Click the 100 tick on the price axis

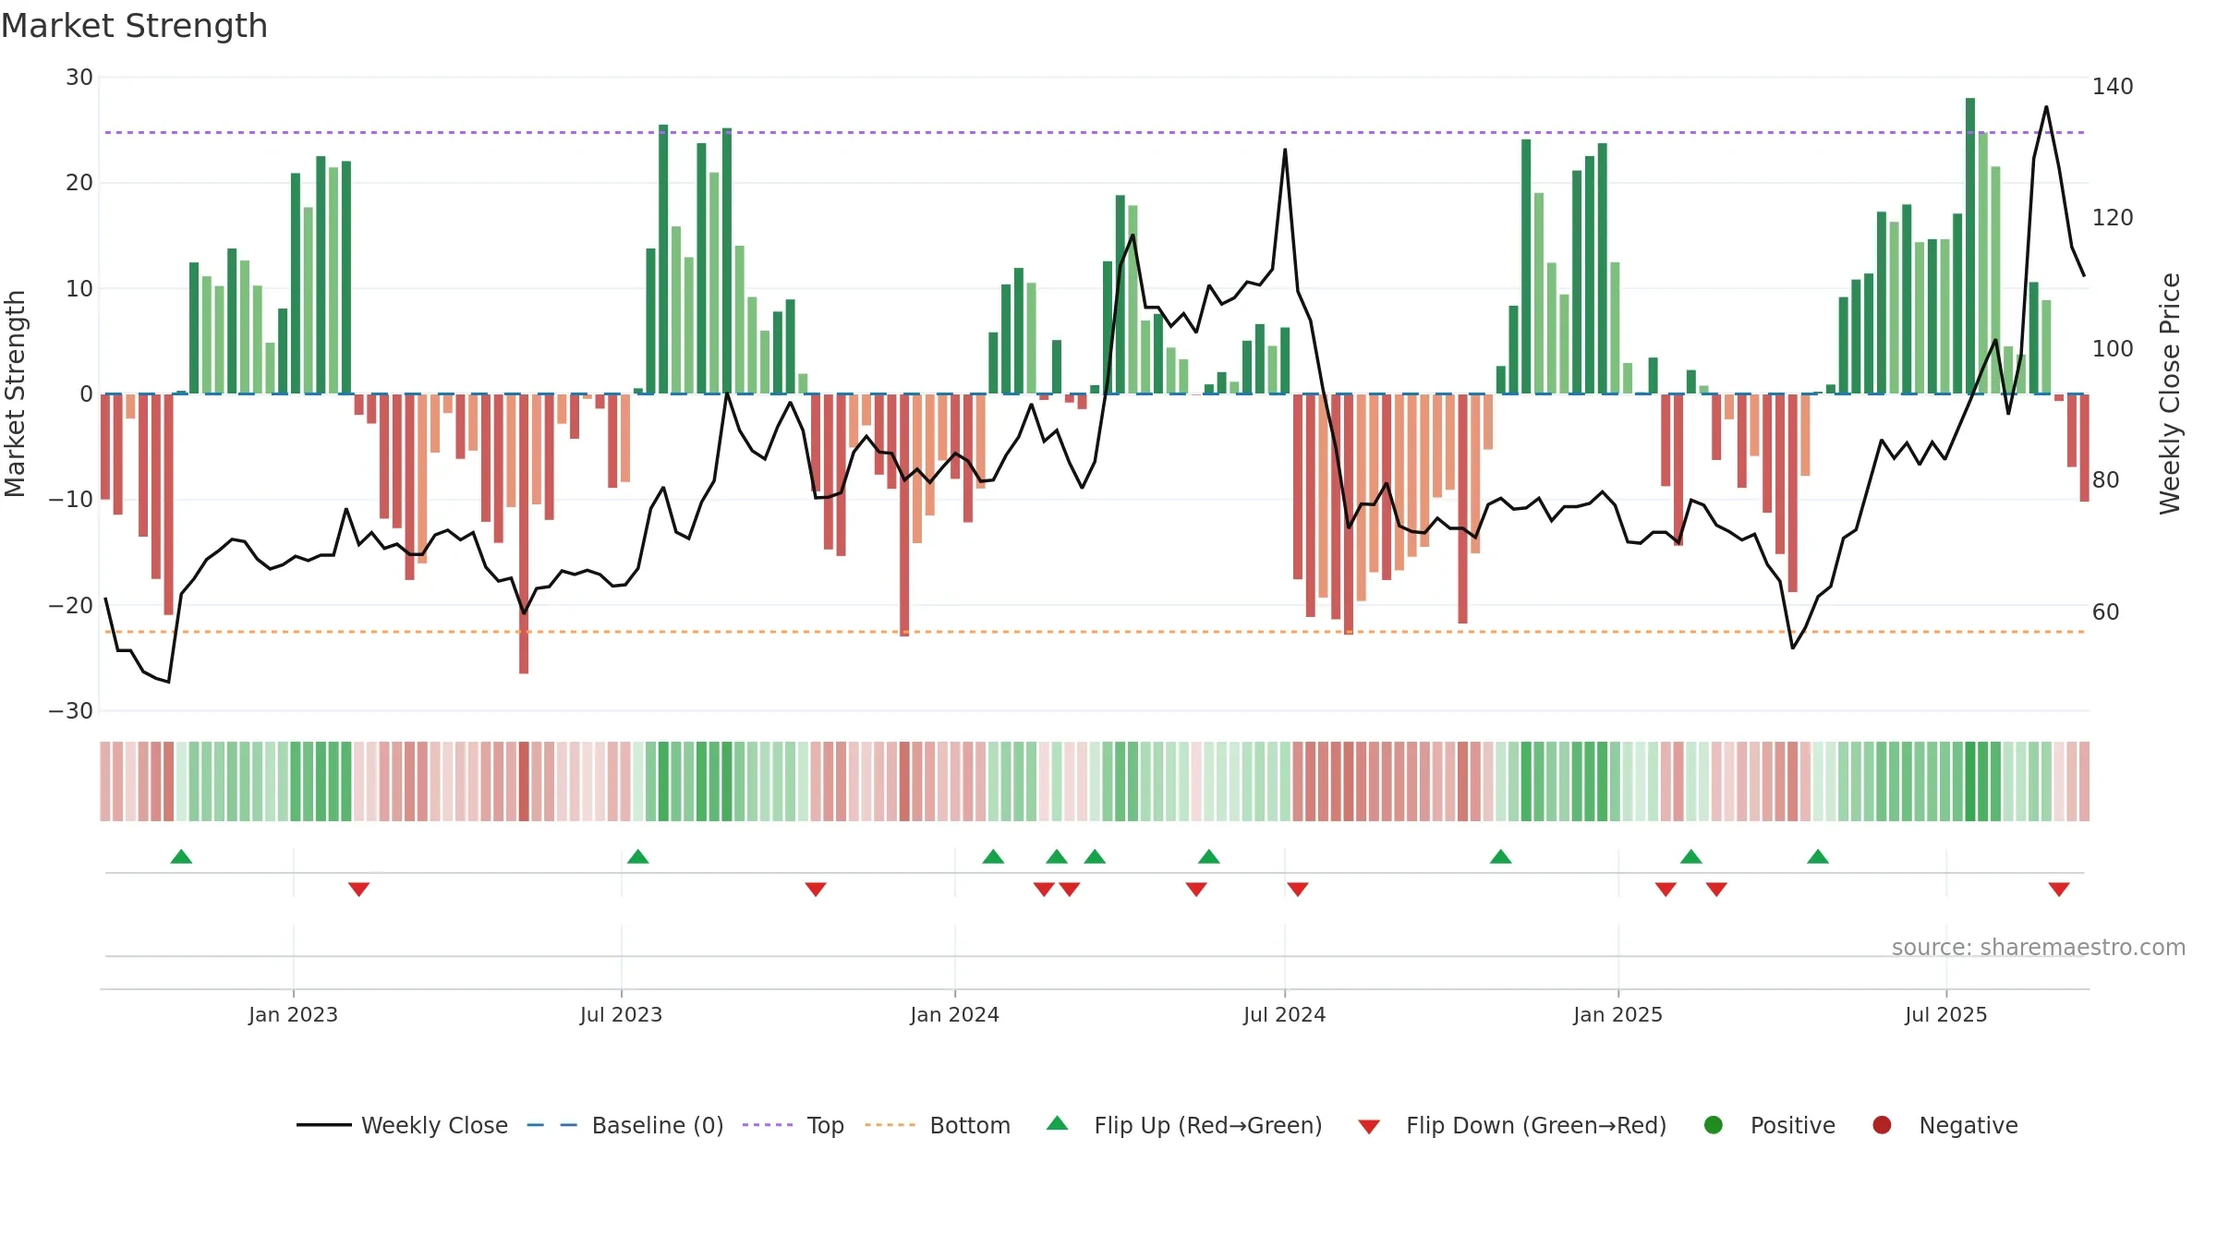(2113, 349)
